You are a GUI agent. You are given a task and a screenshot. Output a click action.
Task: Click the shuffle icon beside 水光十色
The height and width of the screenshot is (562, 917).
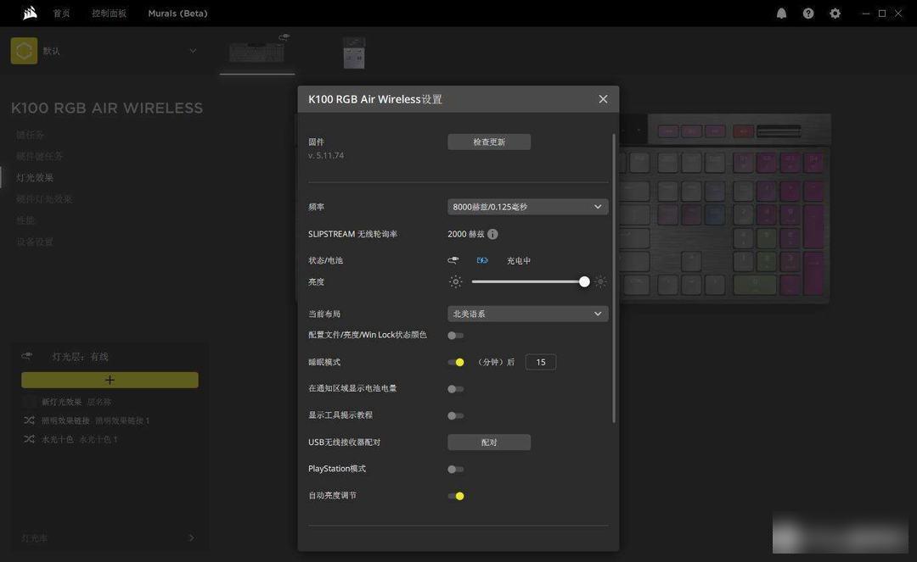(x=29, y=439)
